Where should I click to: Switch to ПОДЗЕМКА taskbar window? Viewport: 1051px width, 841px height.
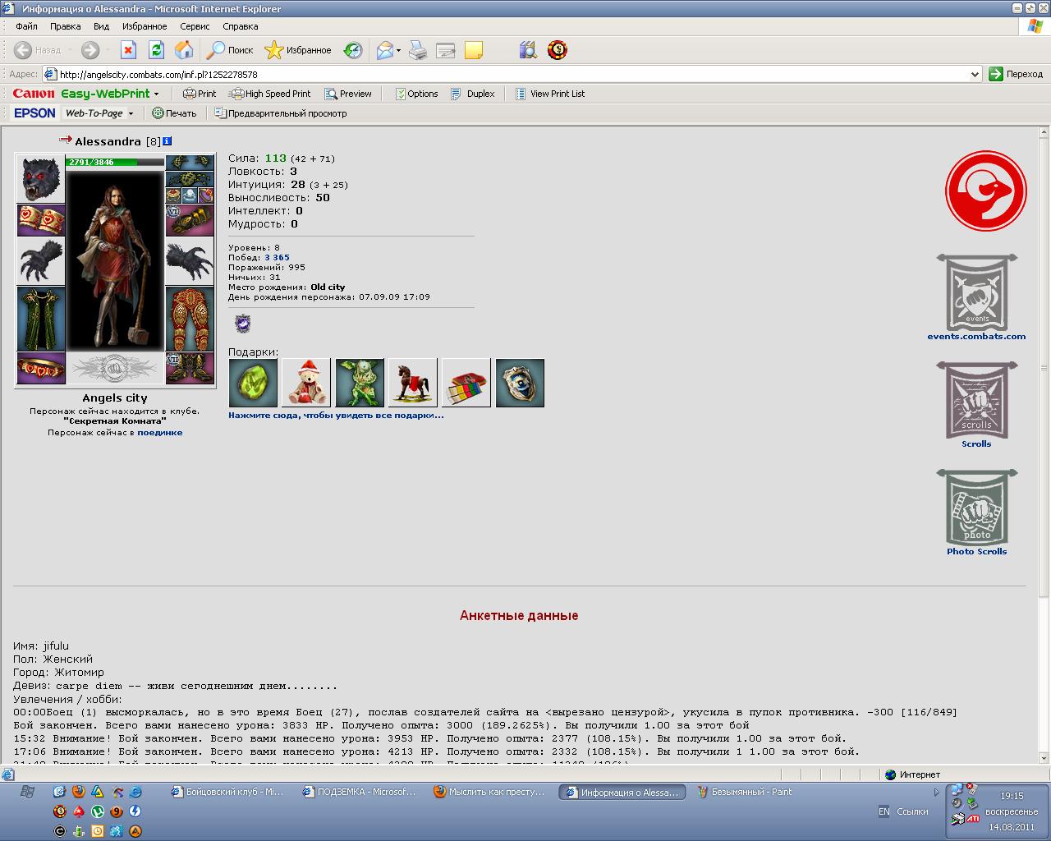pos(359,792)
